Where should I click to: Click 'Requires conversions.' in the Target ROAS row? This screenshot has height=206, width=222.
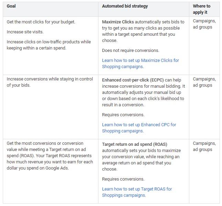pyautogui.click(x=123, y=179)
